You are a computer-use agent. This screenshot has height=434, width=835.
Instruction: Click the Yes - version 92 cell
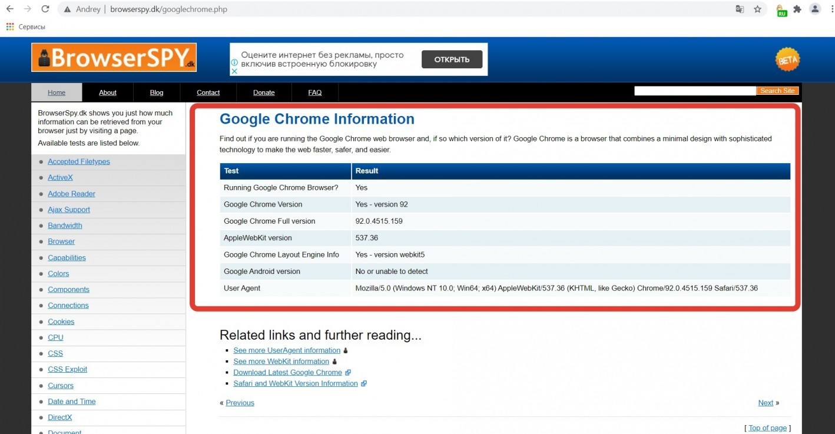(x=382, y=204)
